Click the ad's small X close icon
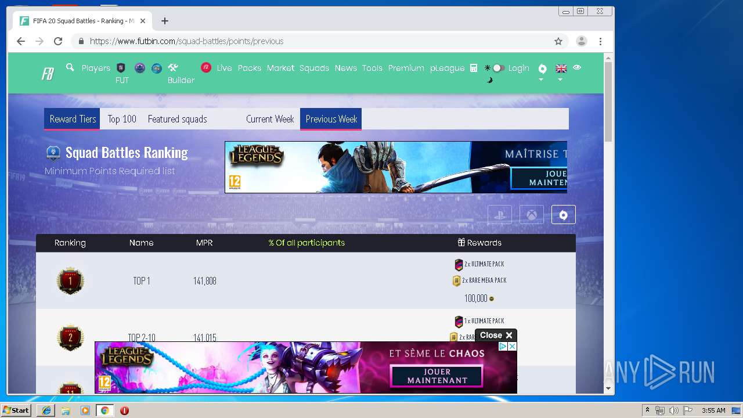 click(512, 347)
